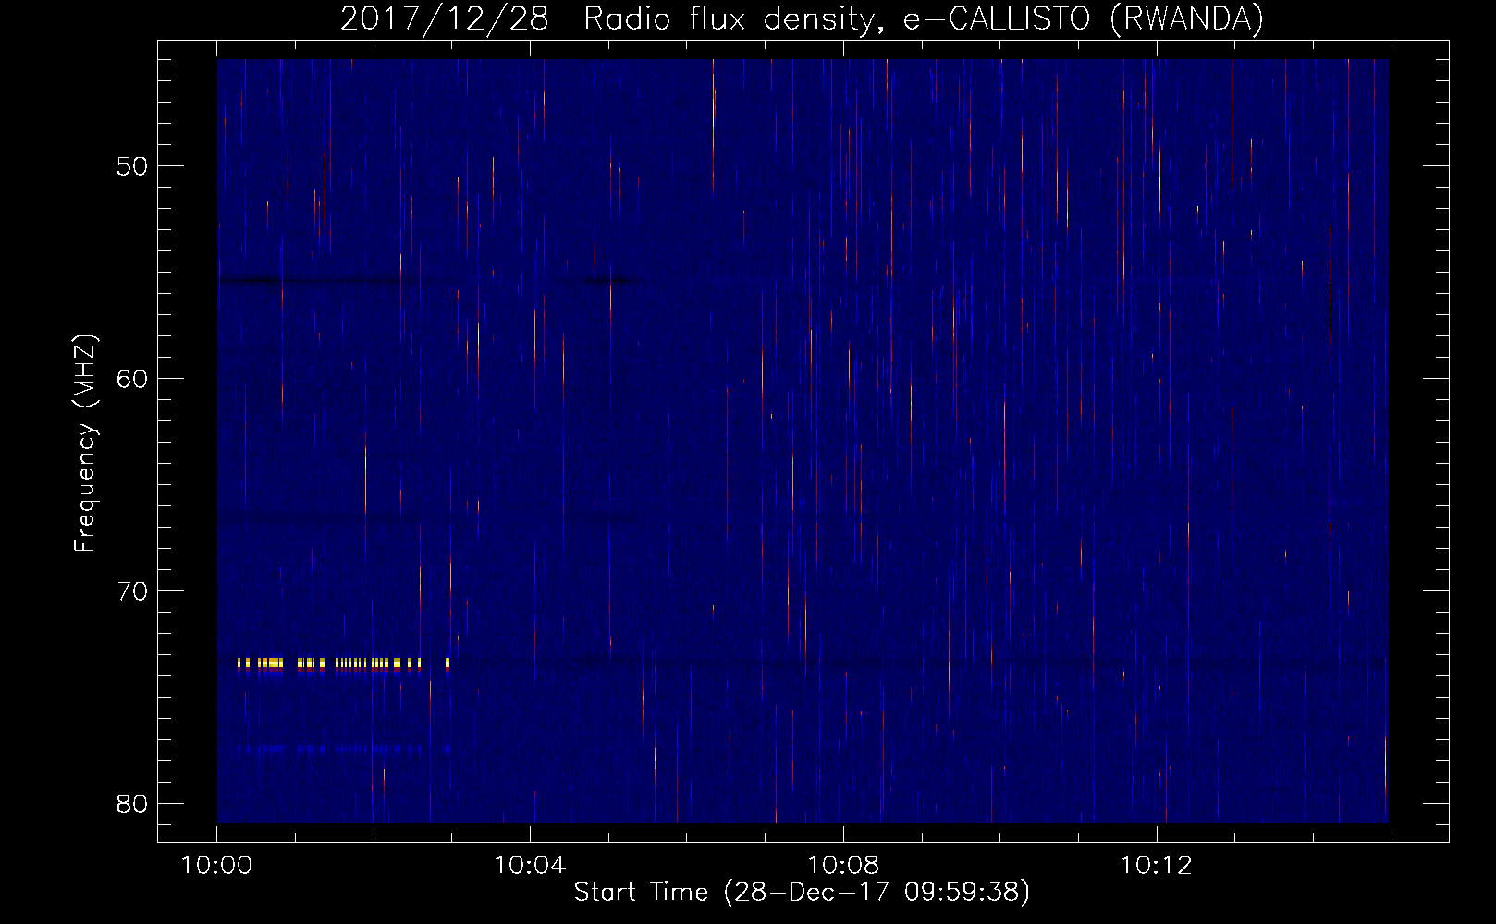Click the 'Frequency (MHZ)' axis label
Image resolution: width=1496 pixels, height=924 pixels.
coord(85,444)
